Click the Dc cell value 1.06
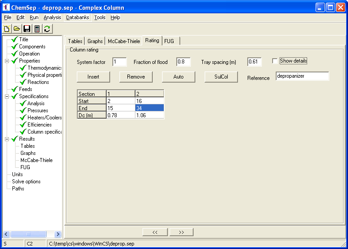The width and height of the screenshot is (348, 249). 149,115
